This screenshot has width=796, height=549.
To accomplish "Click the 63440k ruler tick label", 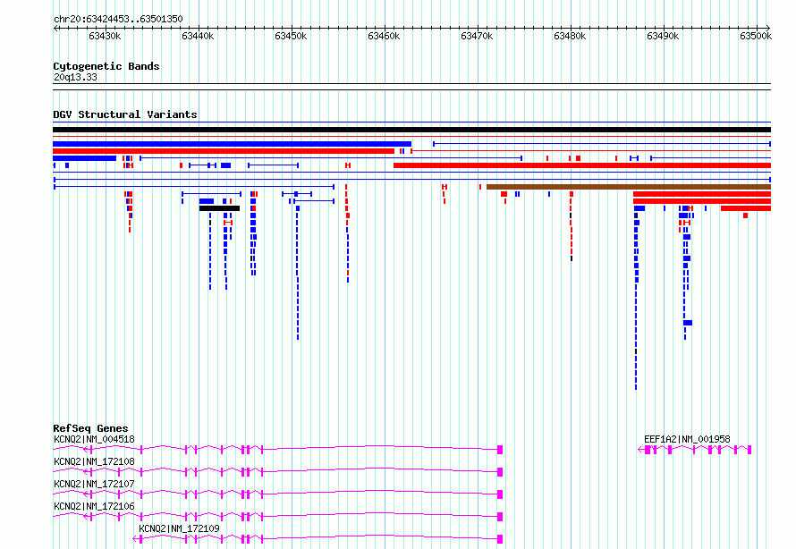I will tap(198, 36).
